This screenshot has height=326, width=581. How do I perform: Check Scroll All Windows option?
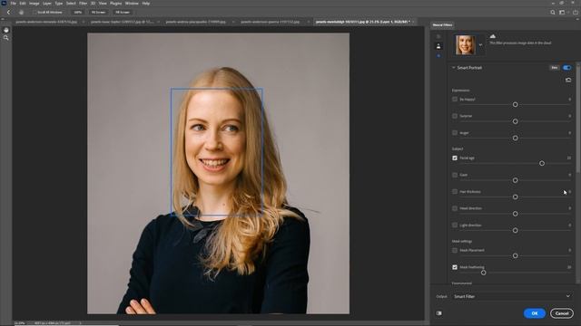[x=34, y=12]
